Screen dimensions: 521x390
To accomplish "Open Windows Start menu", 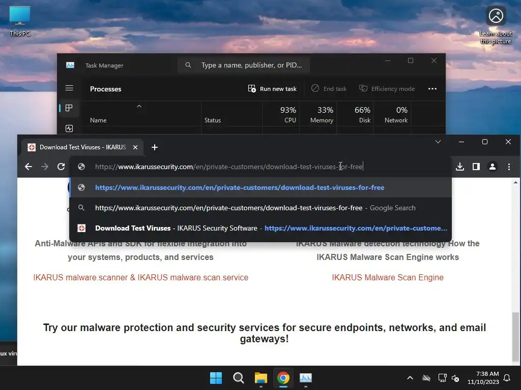I will tap(216, 378).
